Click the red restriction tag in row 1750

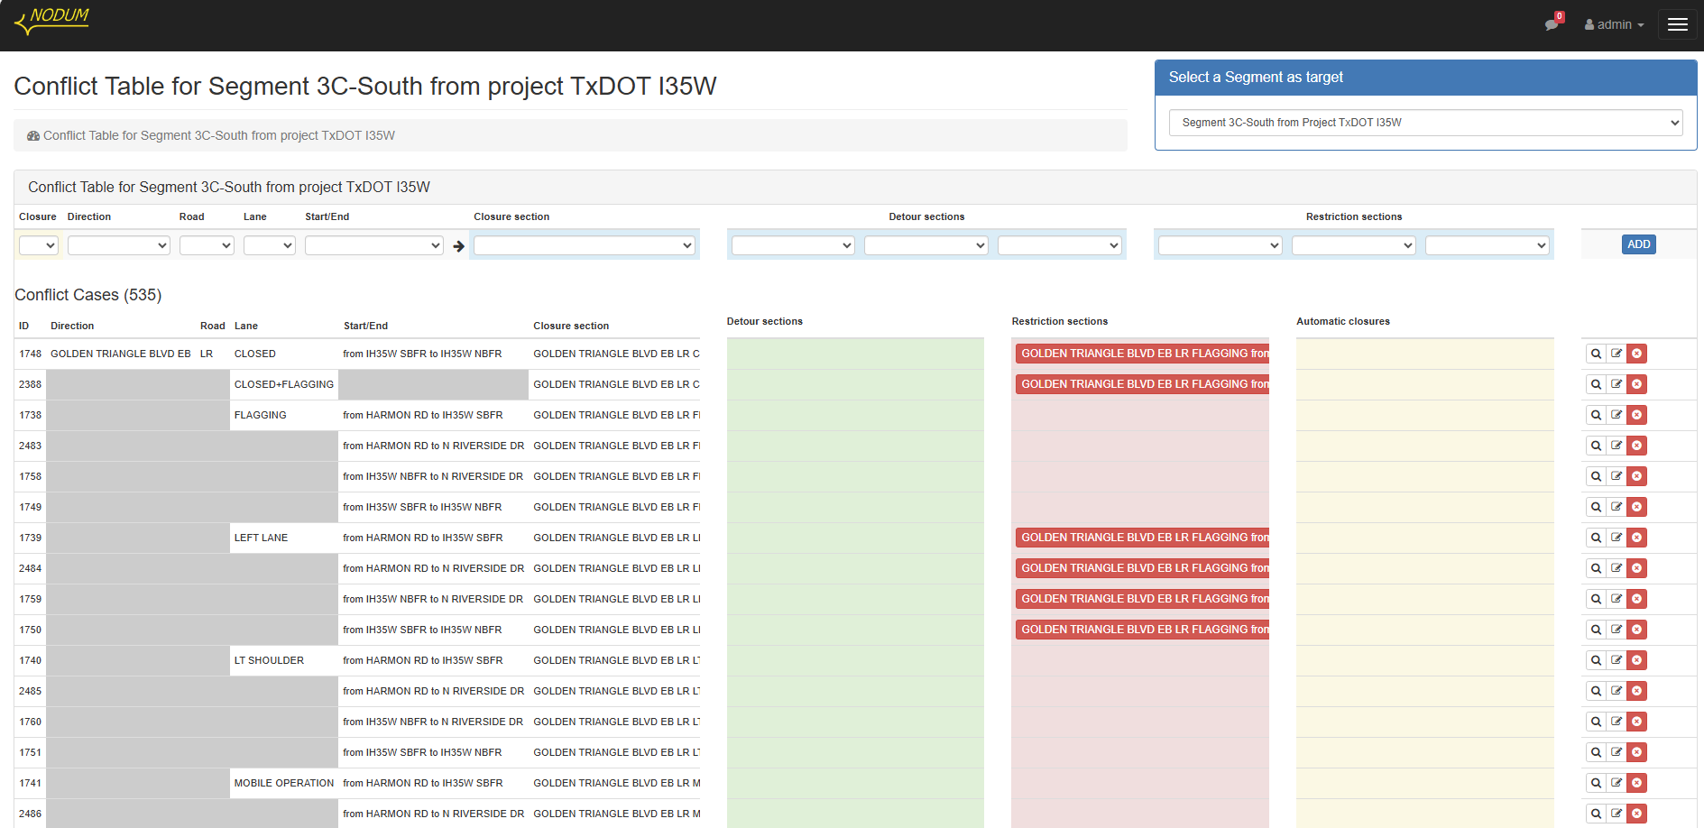[x=1142, y=630]
